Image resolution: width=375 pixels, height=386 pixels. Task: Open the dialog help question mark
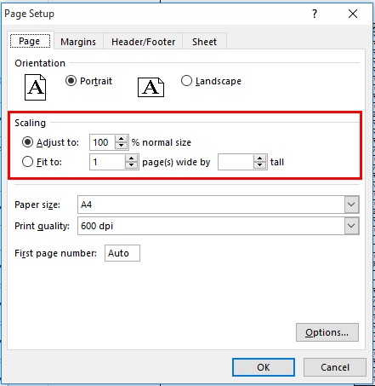(315, 14)
